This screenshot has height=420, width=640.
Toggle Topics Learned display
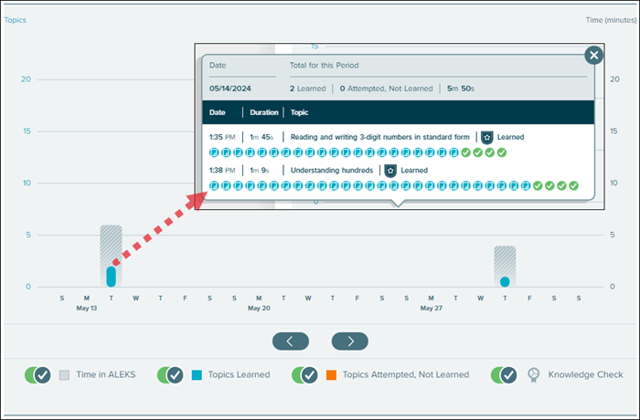[x=171, y=374]
